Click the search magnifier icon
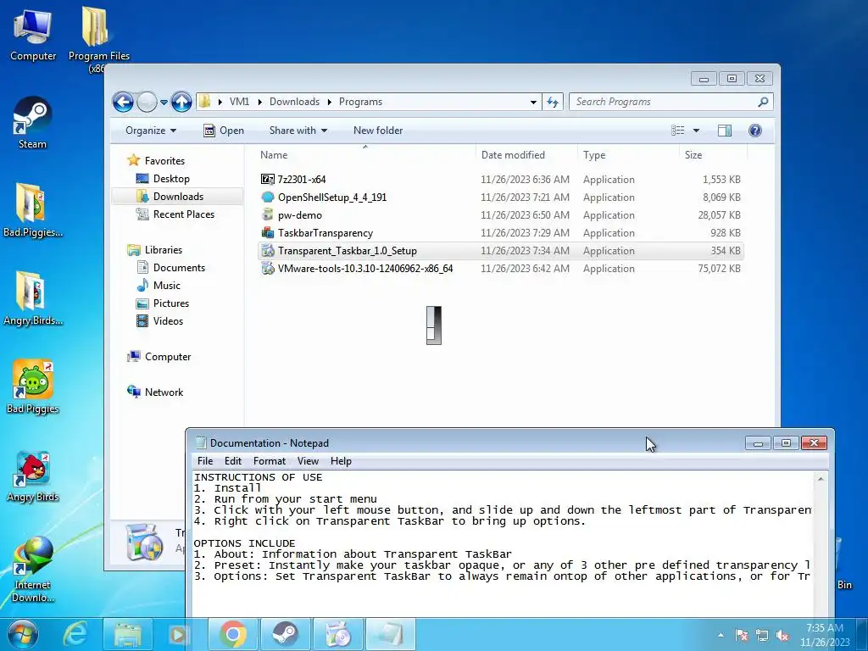Image resolution: width=868 pixels, height=651 pixels. (x=763, y=102)
